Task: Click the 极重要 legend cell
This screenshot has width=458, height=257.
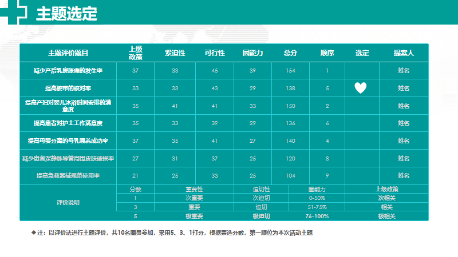Action: tap(194, 216)
